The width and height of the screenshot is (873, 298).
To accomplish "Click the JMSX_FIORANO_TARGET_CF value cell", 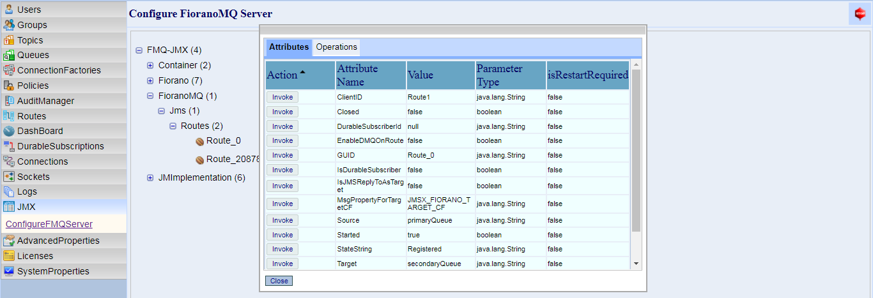I will (x=440, y=204).
